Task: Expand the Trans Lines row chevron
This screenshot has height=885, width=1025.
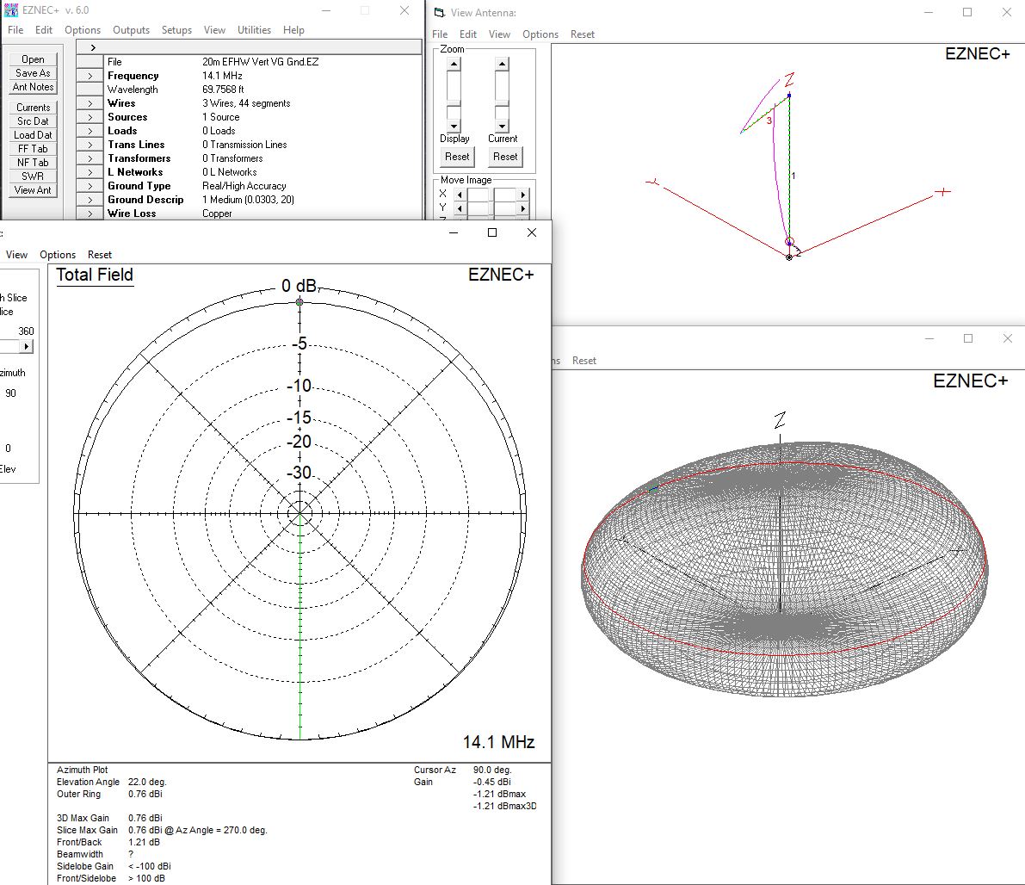Action: pos(90,144)
